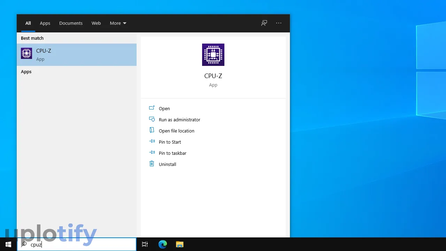Open the search feedback icon
Image resolution: width=446 pixels, height=251 pixels.
[264, 23]
